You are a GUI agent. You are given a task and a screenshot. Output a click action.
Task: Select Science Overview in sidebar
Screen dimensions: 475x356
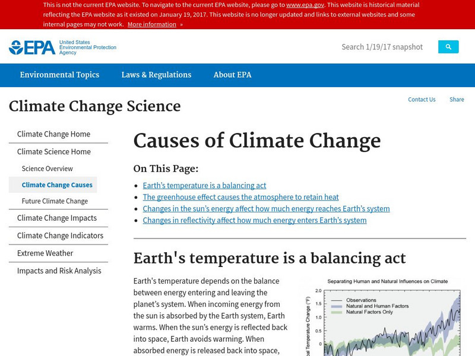tap(47, 169)
